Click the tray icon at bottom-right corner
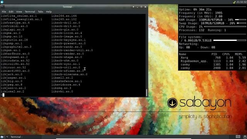Viewport: 247px width, 139px height. tap(245, 137)
